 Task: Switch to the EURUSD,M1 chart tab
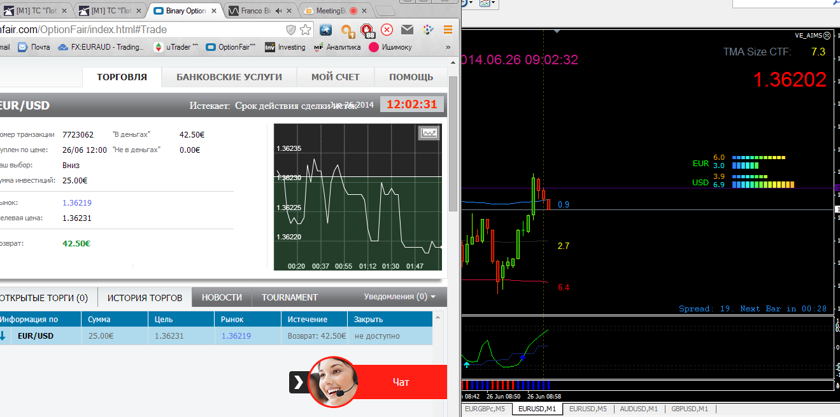tap(537, 409)
